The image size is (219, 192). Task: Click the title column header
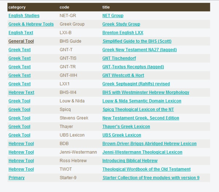[106, 7]
